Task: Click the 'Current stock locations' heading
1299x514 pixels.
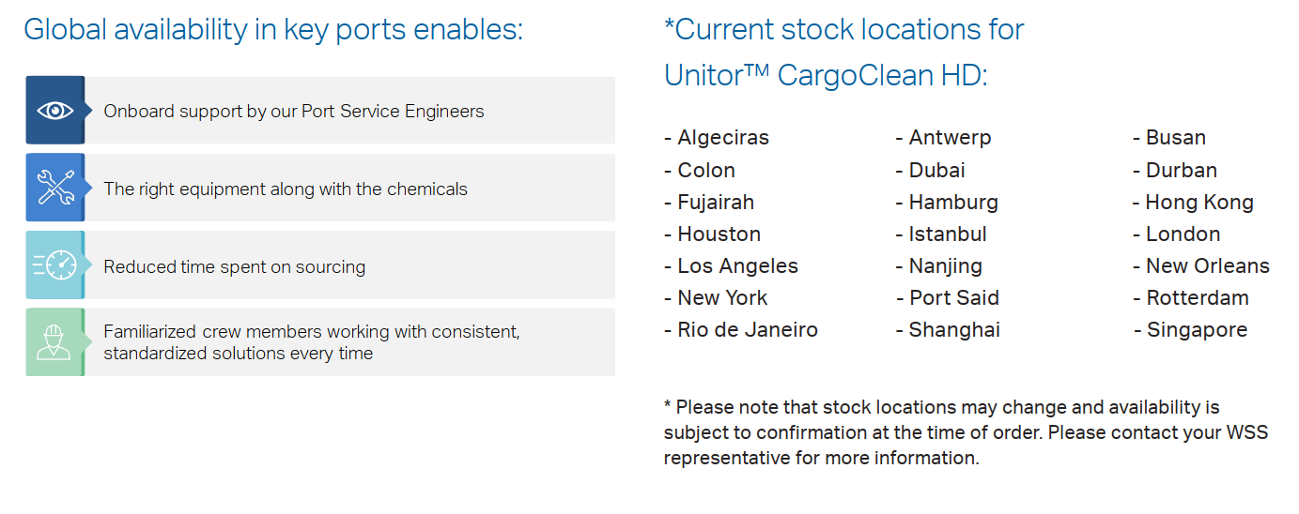Action: coord(843,52)
